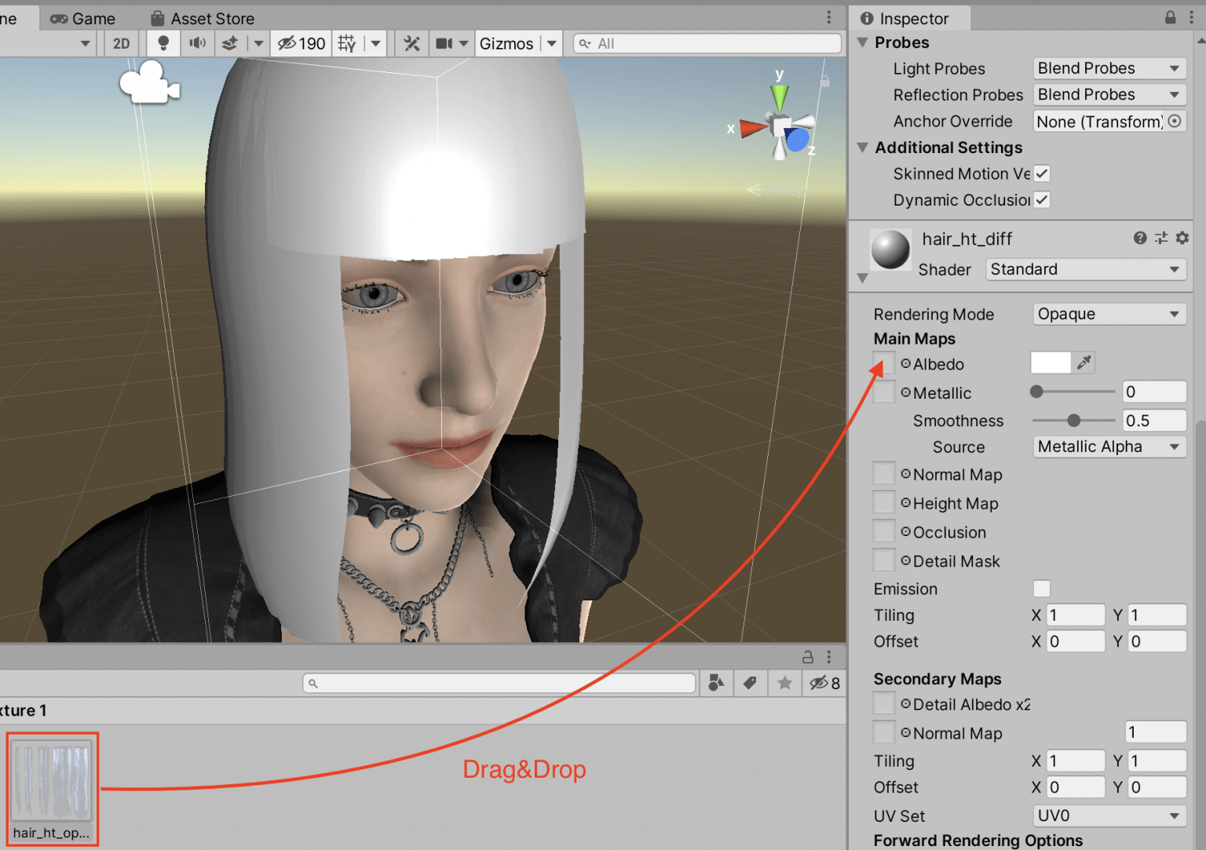Click the grid settings icon in Scene toolbar
This screenshot has height=850, width=1206.
(346, 43)
